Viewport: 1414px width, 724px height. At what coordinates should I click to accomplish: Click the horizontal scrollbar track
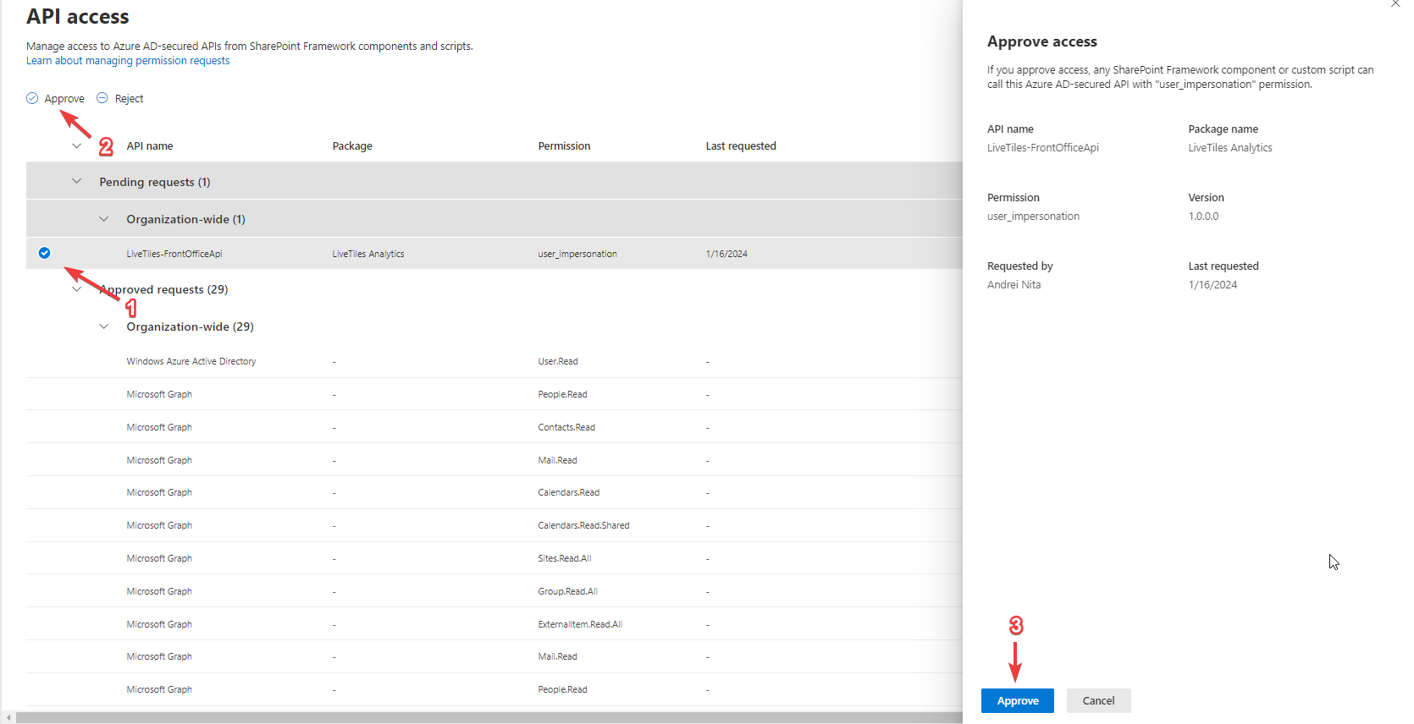point(489,718)
